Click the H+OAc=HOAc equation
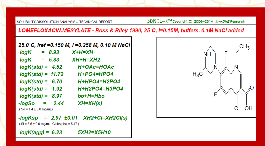Viewport: 265px width, 146px height. [x=96, y=67]
